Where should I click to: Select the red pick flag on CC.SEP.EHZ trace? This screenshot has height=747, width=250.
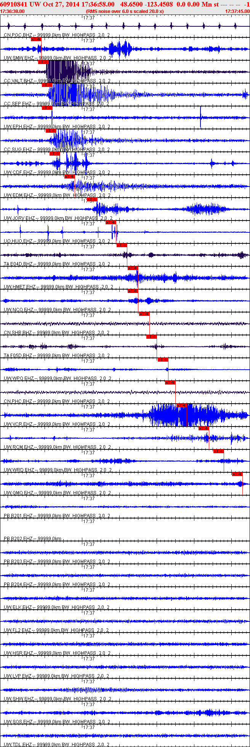[47, 85]
